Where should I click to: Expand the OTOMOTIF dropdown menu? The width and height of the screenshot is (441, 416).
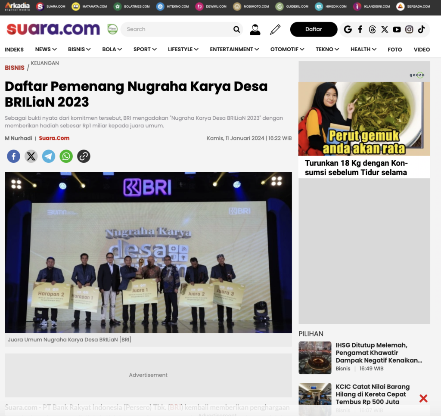point(287,49)
